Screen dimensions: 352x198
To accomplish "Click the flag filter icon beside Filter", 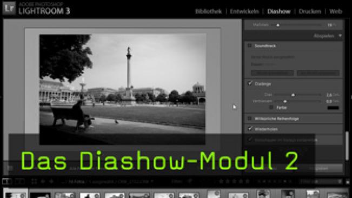I will [190, 181].
